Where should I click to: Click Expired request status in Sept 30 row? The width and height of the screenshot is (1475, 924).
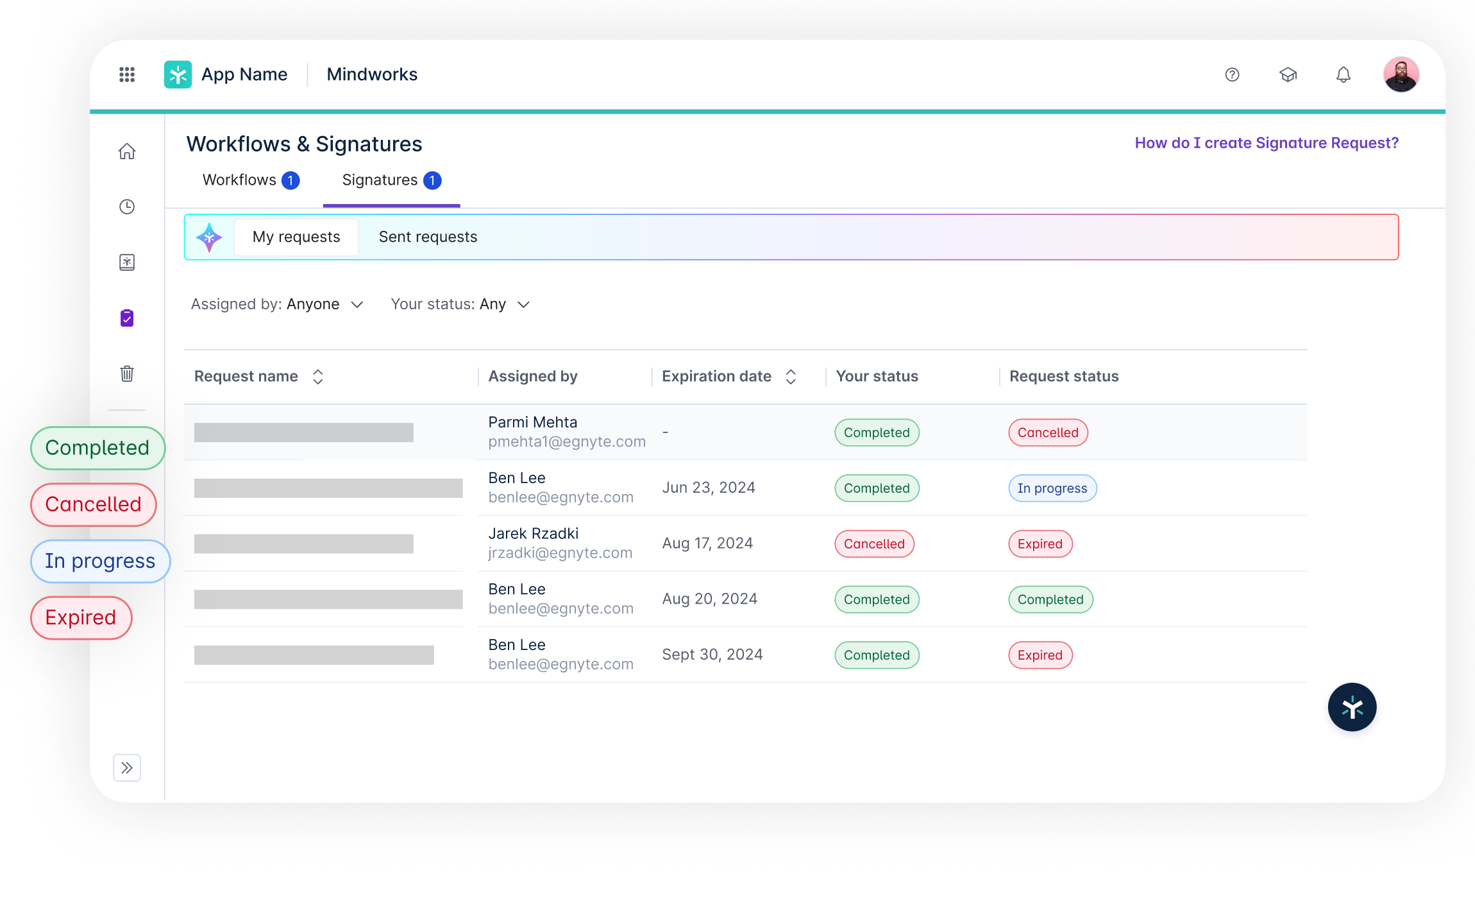1040,655
